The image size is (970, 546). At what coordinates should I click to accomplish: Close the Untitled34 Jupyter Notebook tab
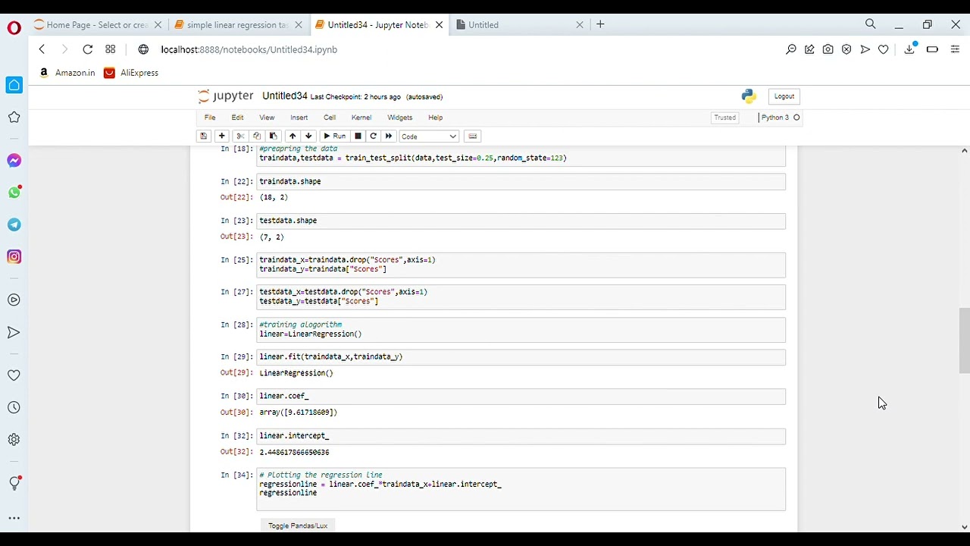pos(439,25)
